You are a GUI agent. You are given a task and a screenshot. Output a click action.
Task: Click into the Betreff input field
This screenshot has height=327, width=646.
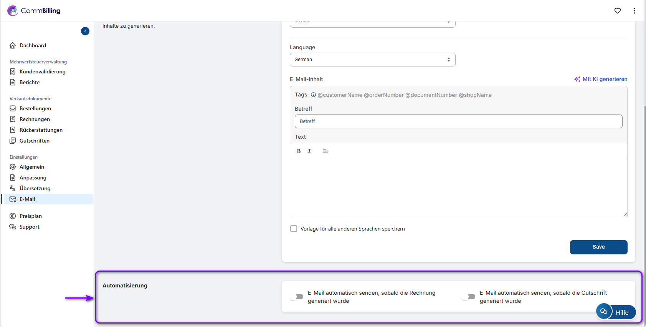(x=458, y=121)
